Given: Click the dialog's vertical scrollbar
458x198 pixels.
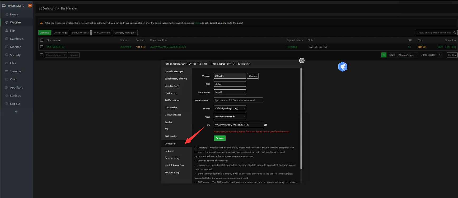Looking at the screenshot, I should (301, 119).
